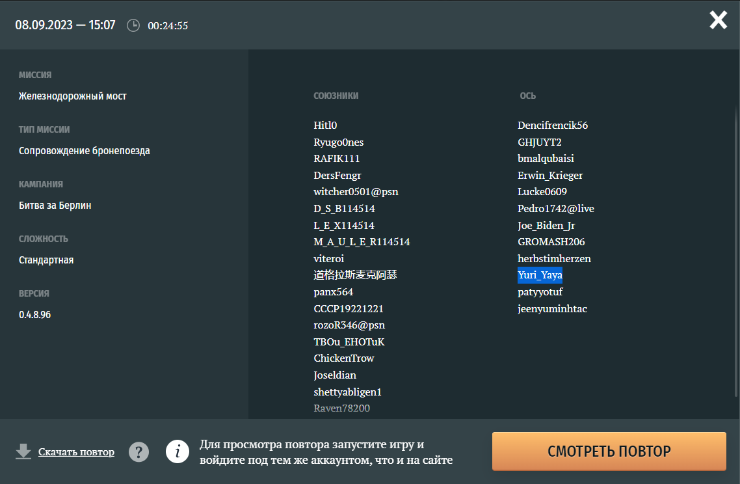Screen dimensions: 740x484
Task: Select player Joe_Biden_Jr in Axis list
Action: coord(546,226)
